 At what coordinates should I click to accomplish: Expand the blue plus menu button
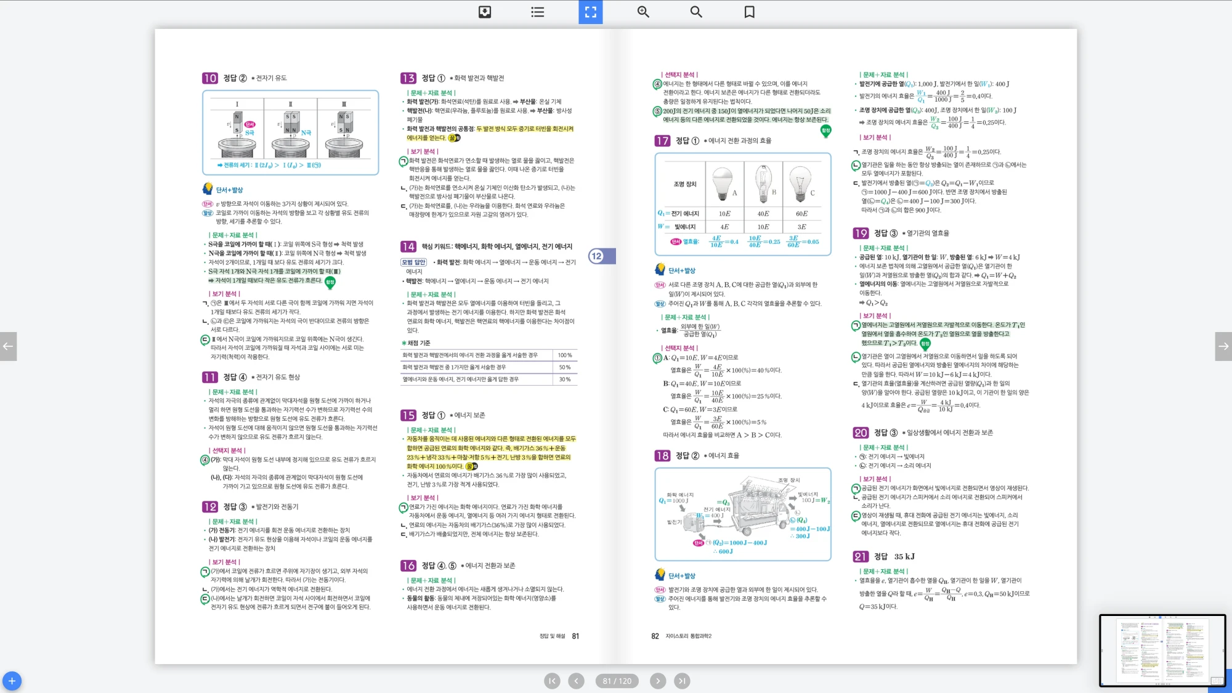click(12, 681)
